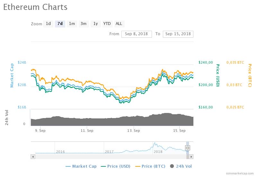The height and width of the screenshot is (176, 257).
Task: Toggle the 24h Vol legend series
Action: 181,166
